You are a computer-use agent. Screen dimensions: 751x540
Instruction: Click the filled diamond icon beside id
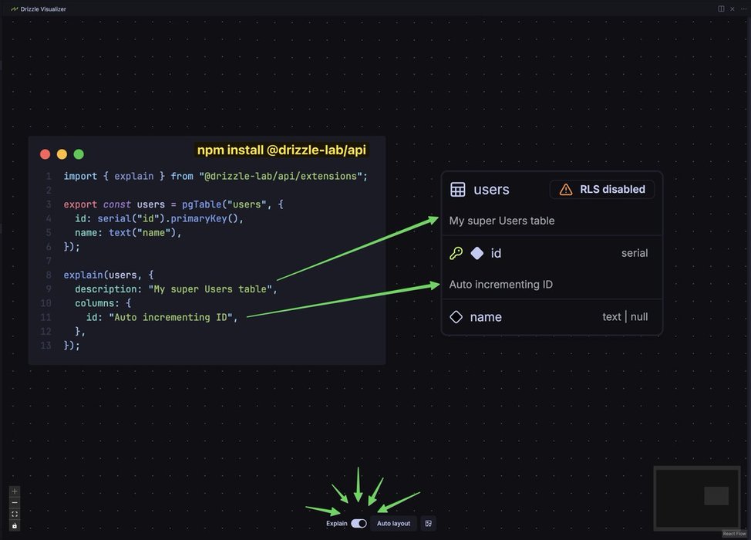pos(477,253)
